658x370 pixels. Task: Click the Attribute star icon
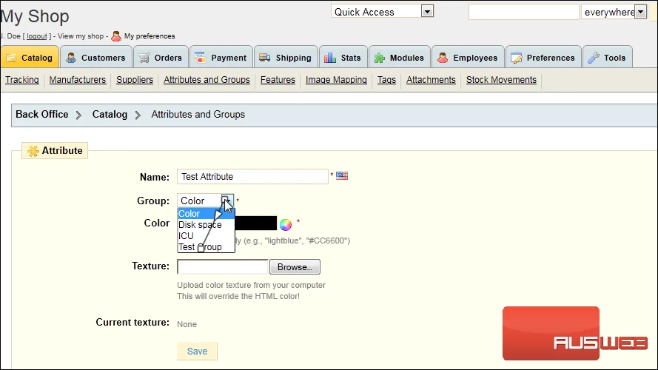(33, 151)
